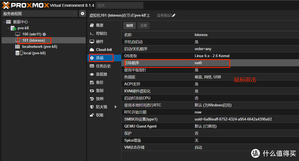Image resolution: width=299 pixels, height=161 pixels.
Task: Select the VM状态存储 row
Action: (210, 147)
